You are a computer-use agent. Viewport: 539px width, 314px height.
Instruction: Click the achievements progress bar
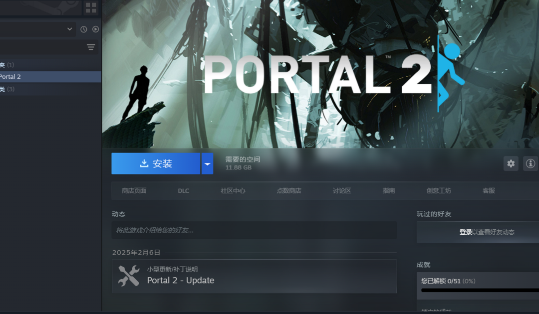(x=479, y=290)
